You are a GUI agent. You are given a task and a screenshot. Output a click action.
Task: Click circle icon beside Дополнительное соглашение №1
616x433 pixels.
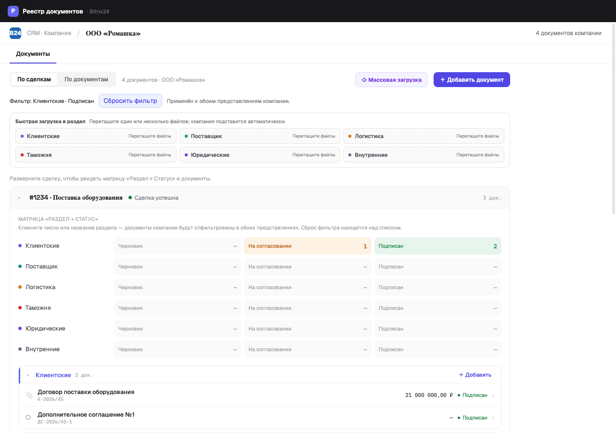(x=28, y=418)
